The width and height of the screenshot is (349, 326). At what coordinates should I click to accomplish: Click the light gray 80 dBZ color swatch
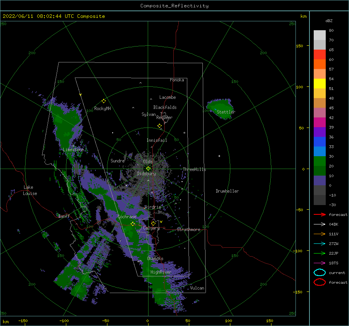point(320,35)
